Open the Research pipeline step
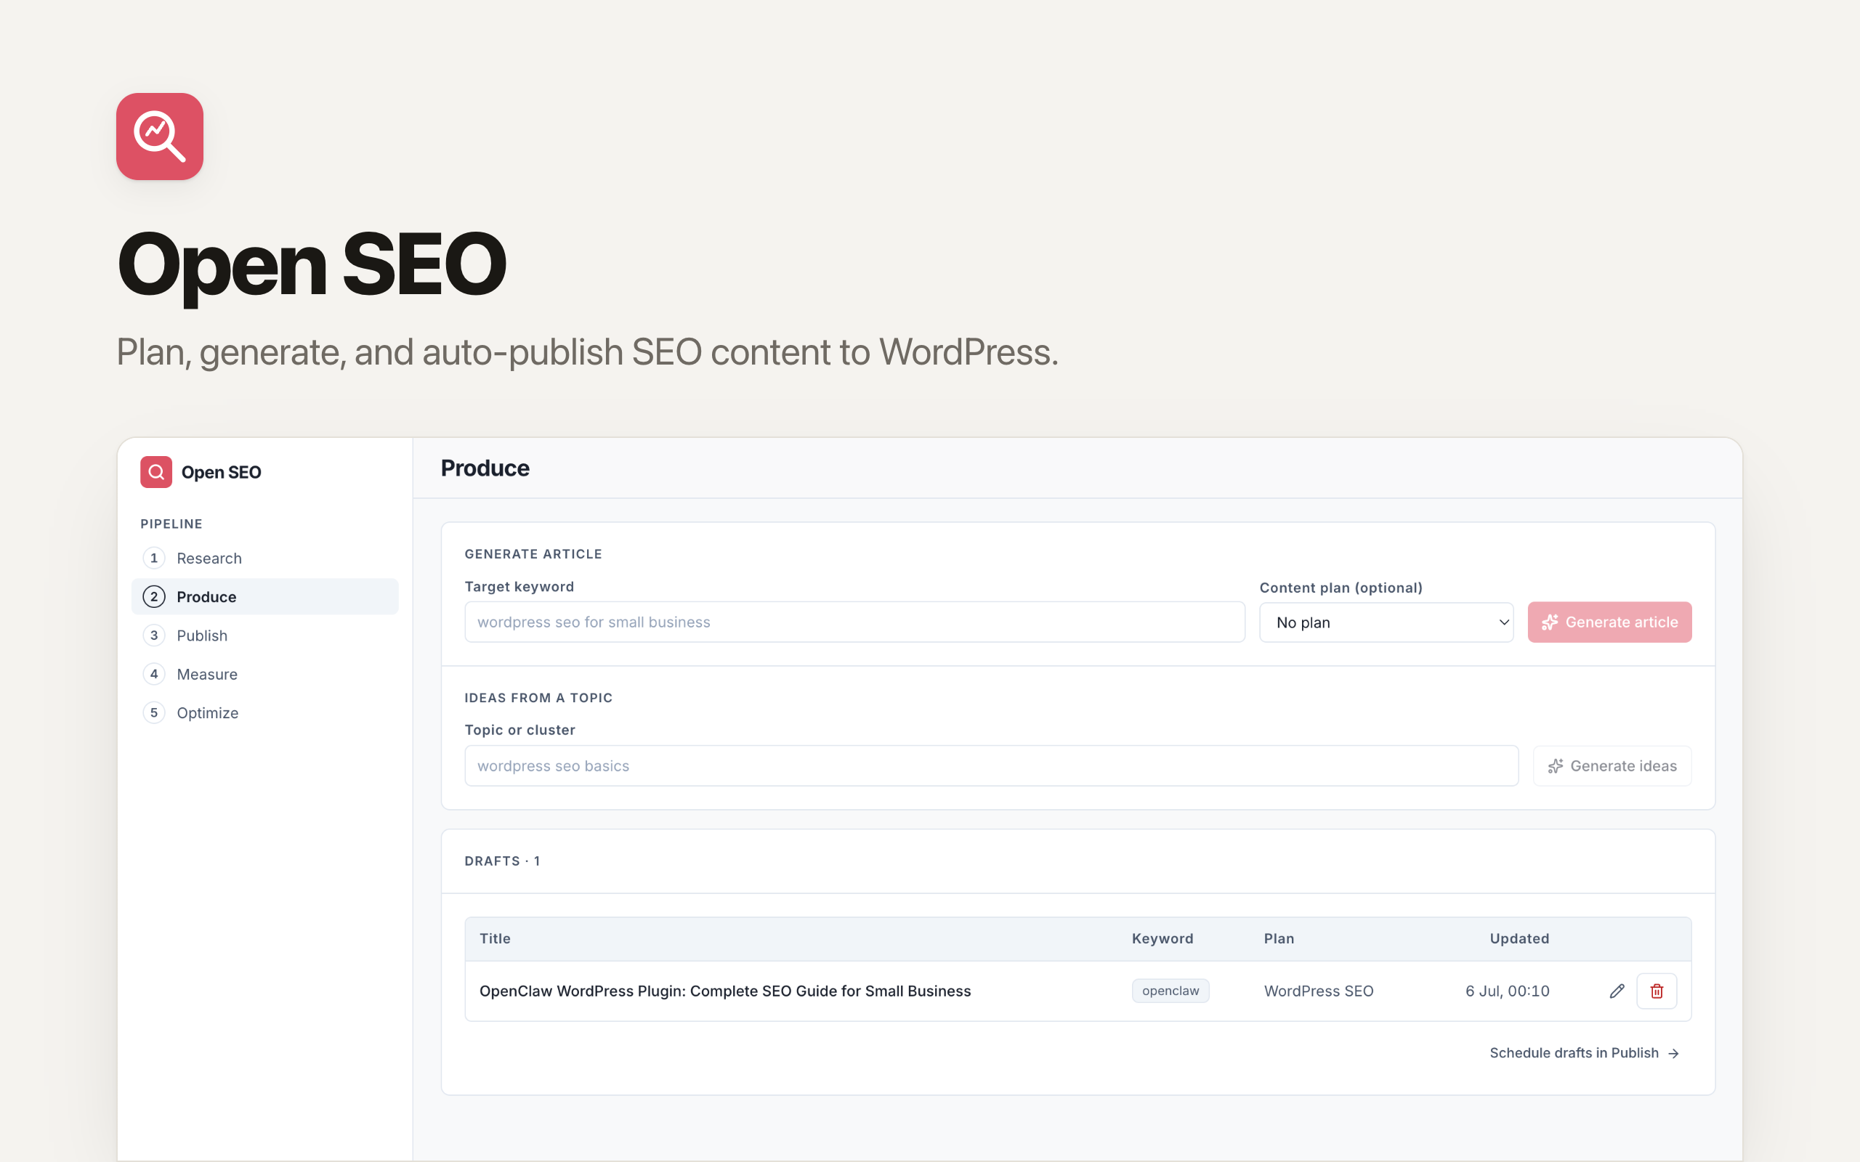 (x=265, y=558)
